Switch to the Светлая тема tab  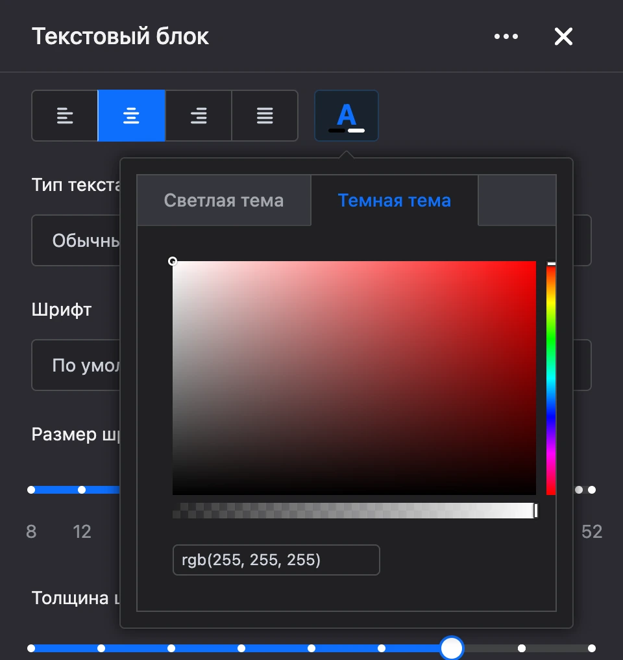point(224,200)
